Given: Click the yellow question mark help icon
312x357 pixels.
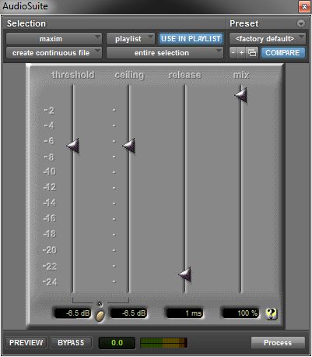Looking at the screenshot, I should (271, 313).
